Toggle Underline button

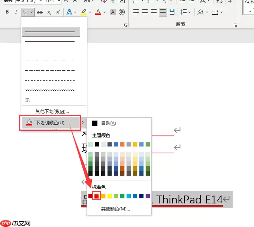(25, 12)
